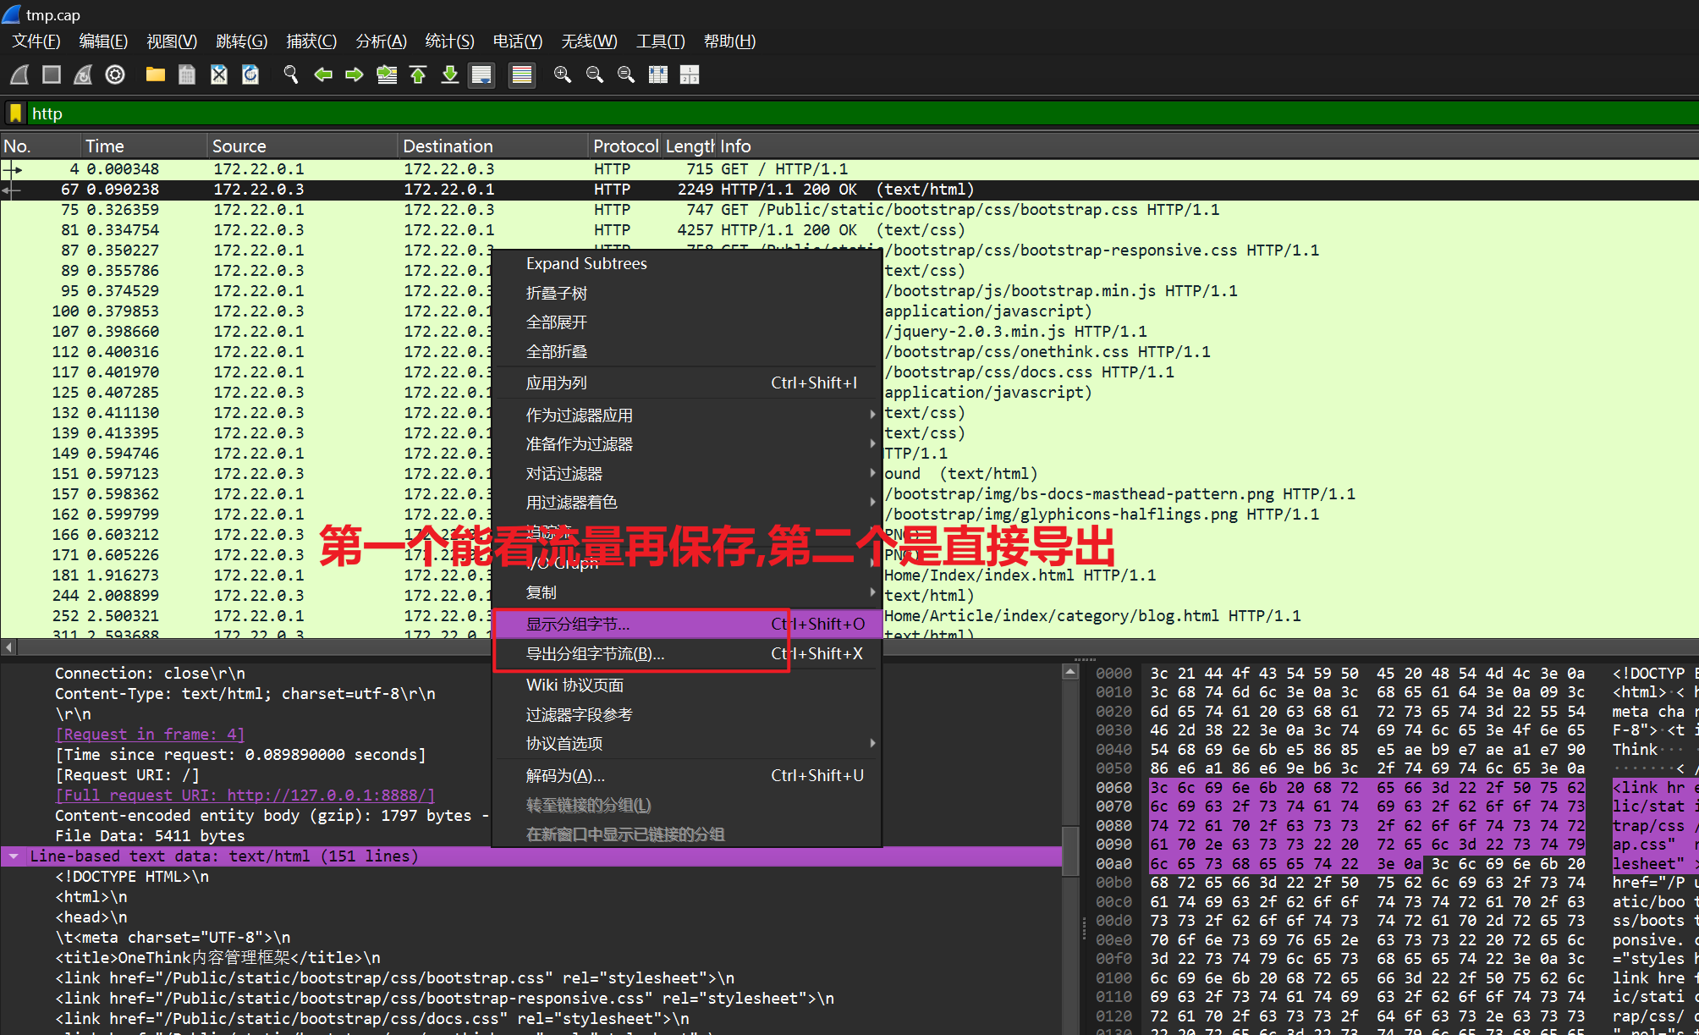The width and height of the screenshot is (1699, 1035).
Task: Restart the current capture
Action: 82,74
